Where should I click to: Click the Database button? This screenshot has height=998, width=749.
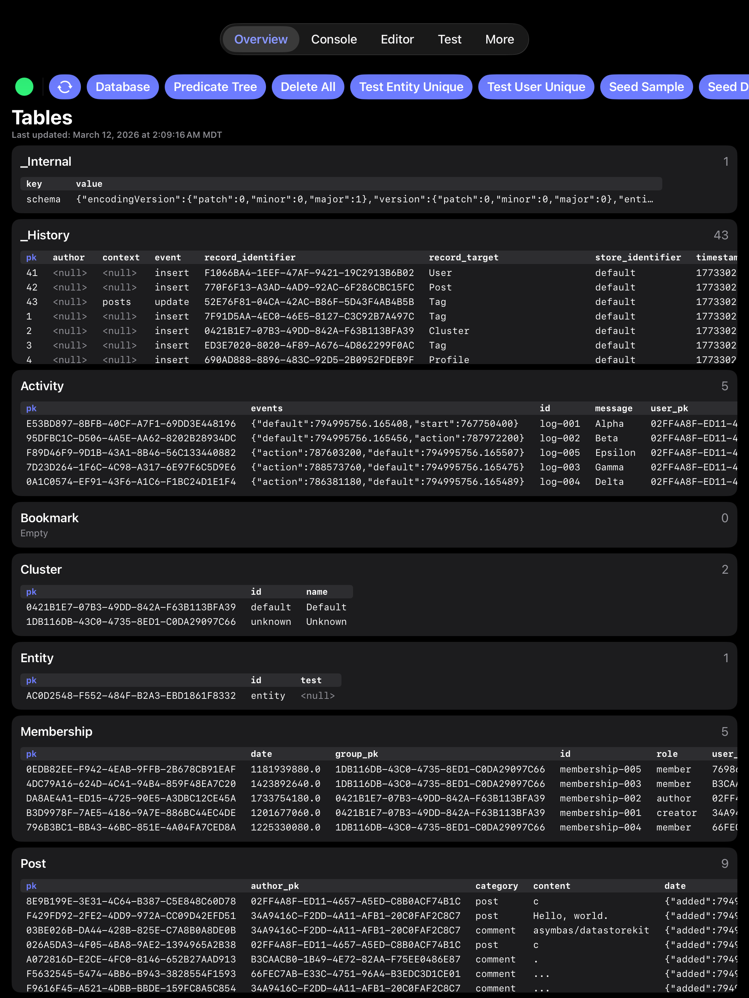point(123,87)
